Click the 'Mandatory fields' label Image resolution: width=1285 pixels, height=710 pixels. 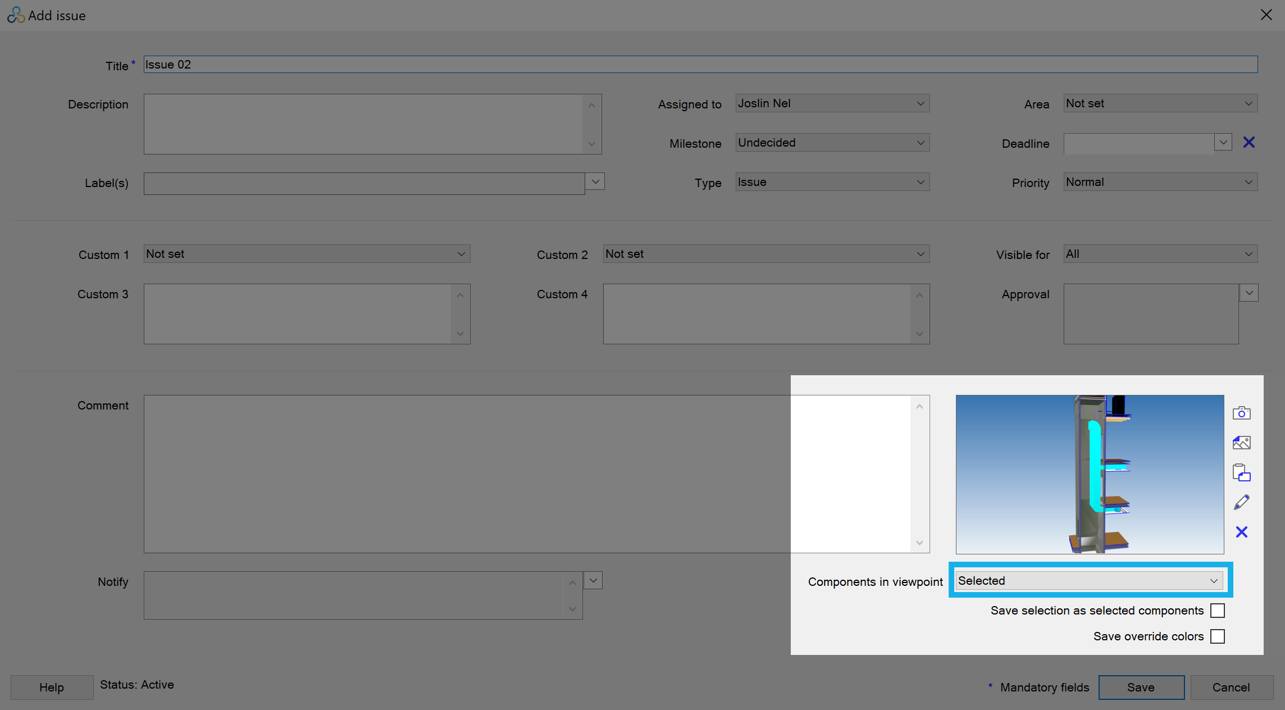[x=1045, y=688]
